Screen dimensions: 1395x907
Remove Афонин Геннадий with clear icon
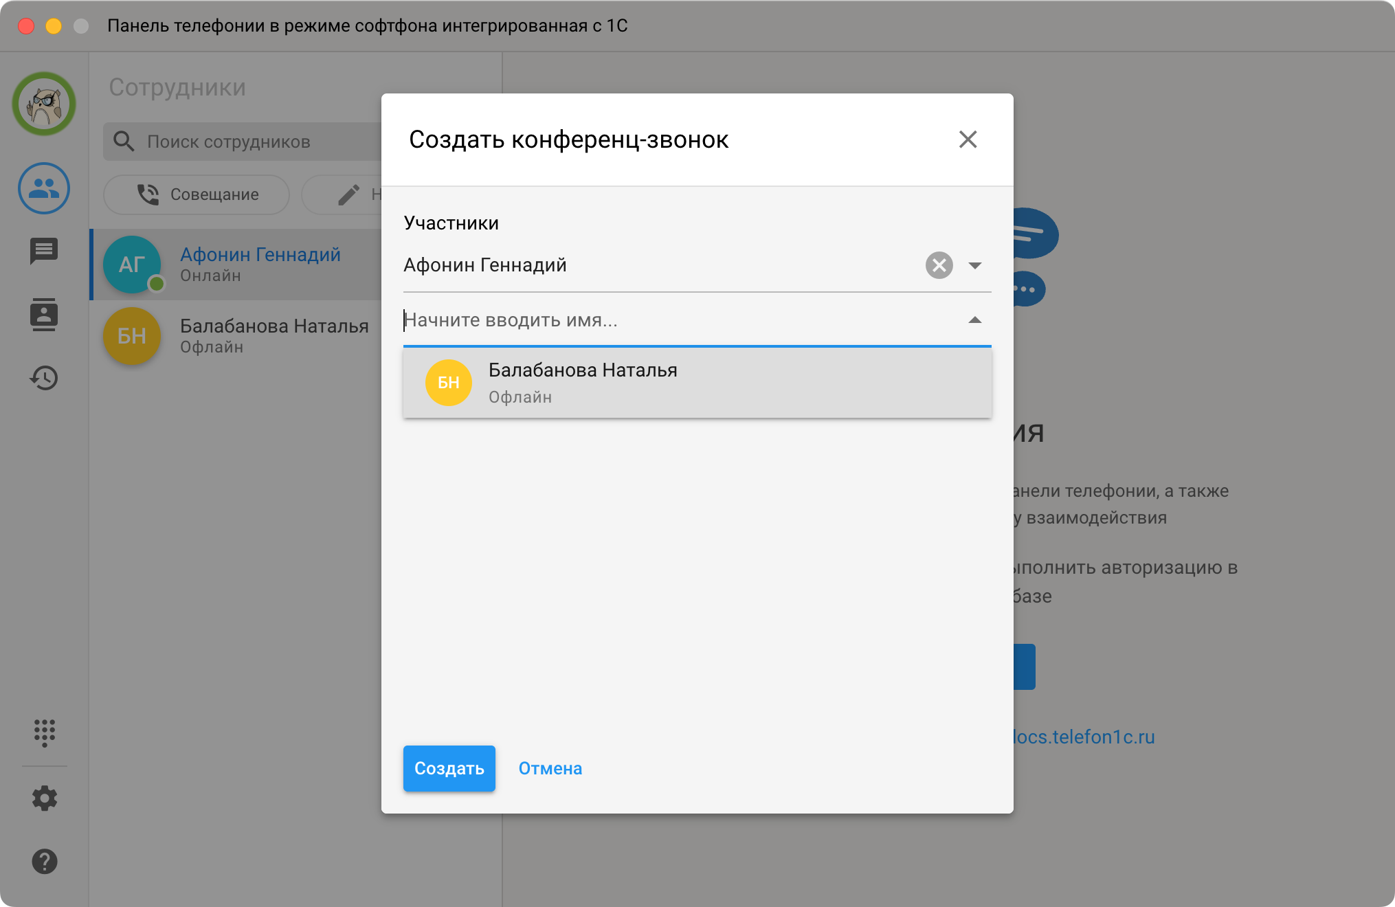[x=939, y=265]
